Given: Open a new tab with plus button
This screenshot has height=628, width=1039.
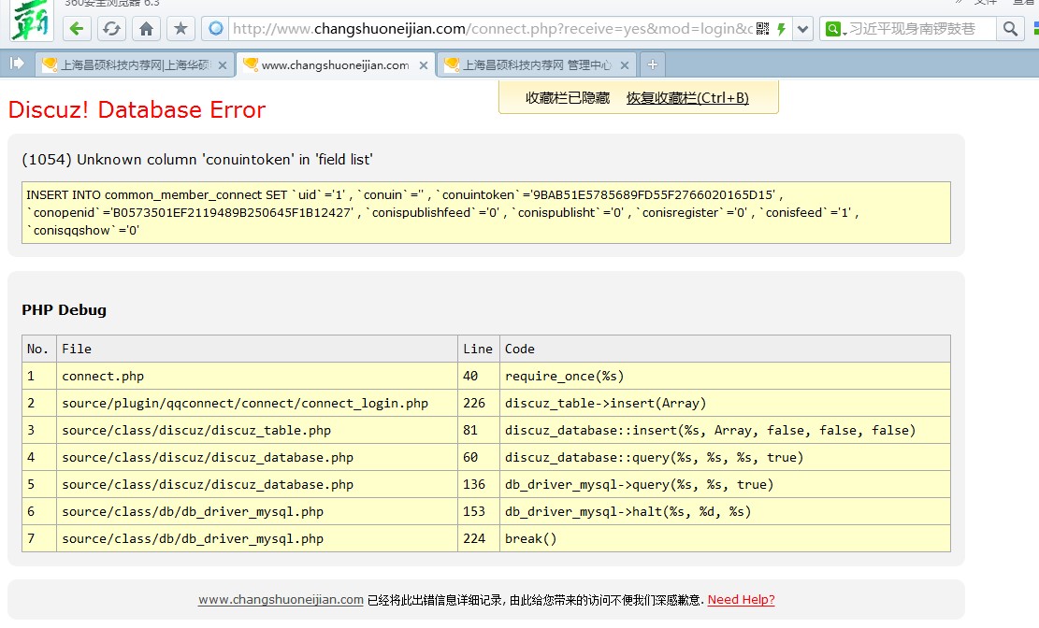Looking at the screenshot, I should (653, 64).
